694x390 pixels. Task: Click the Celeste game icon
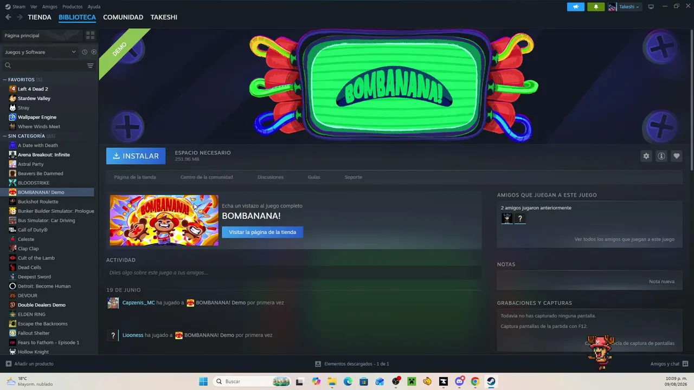(13, 239)
